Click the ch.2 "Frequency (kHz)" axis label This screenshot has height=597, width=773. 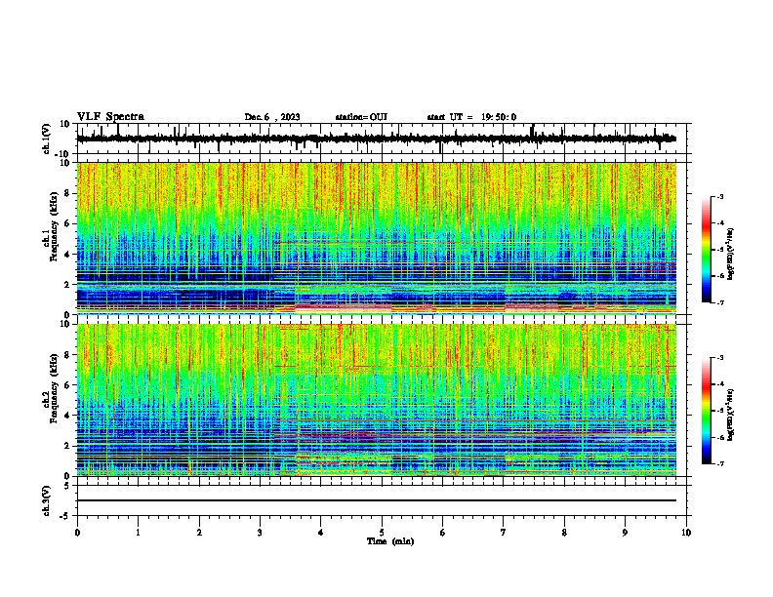55,388
